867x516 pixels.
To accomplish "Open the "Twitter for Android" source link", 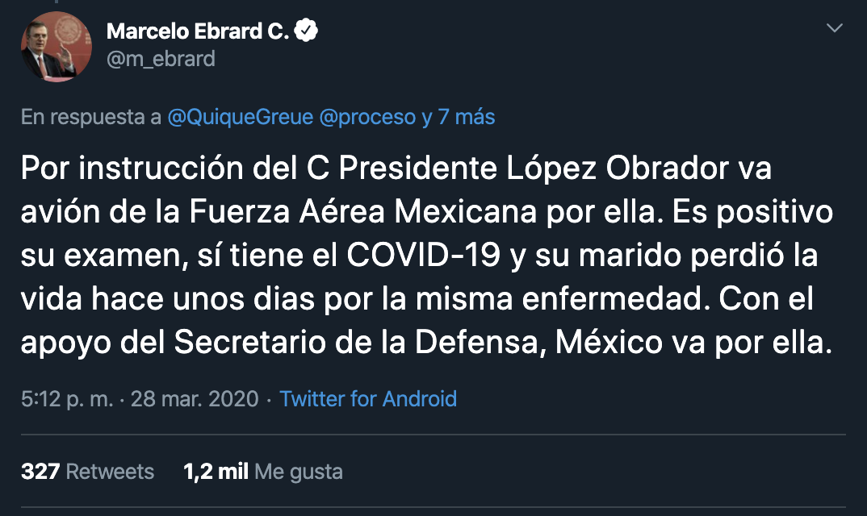I will [x=368, y=399].
